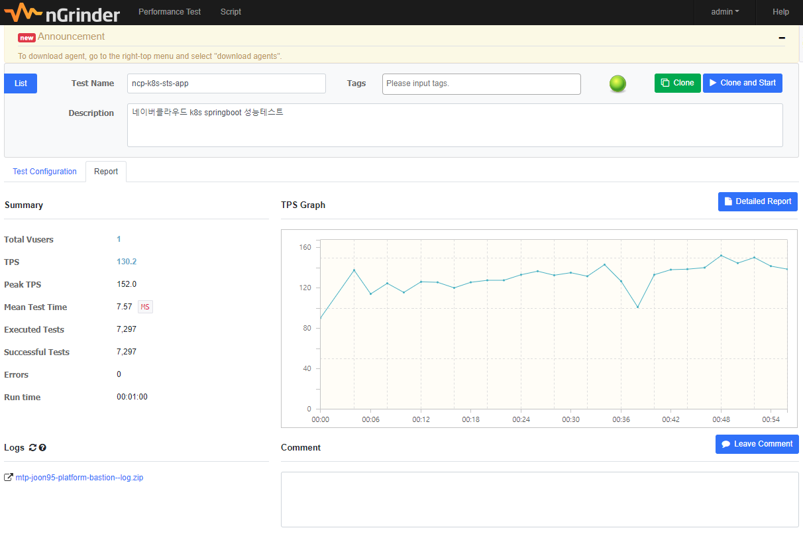This screenshot has width=803, height=534.
Task: Click the TPS value 130.2
Action: (x=127, y=262)
